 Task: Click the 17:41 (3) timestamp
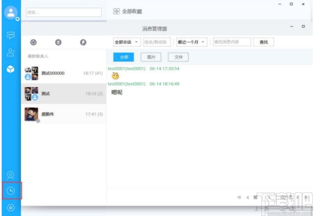point(94,114)
